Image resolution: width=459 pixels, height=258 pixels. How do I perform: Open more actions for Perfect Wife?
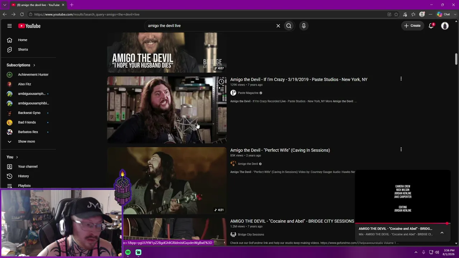[x=401, y=149]
